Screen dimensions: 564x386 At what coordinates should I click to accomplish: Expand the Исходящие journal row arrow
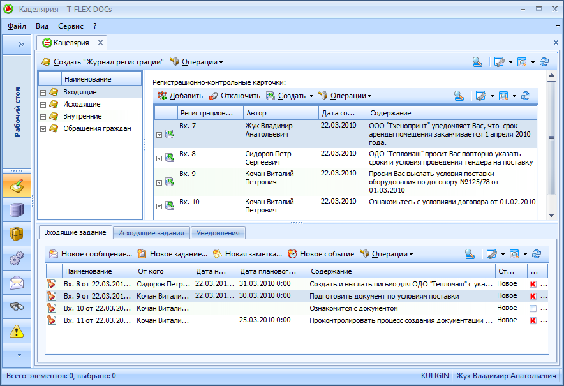click(43, 105)
